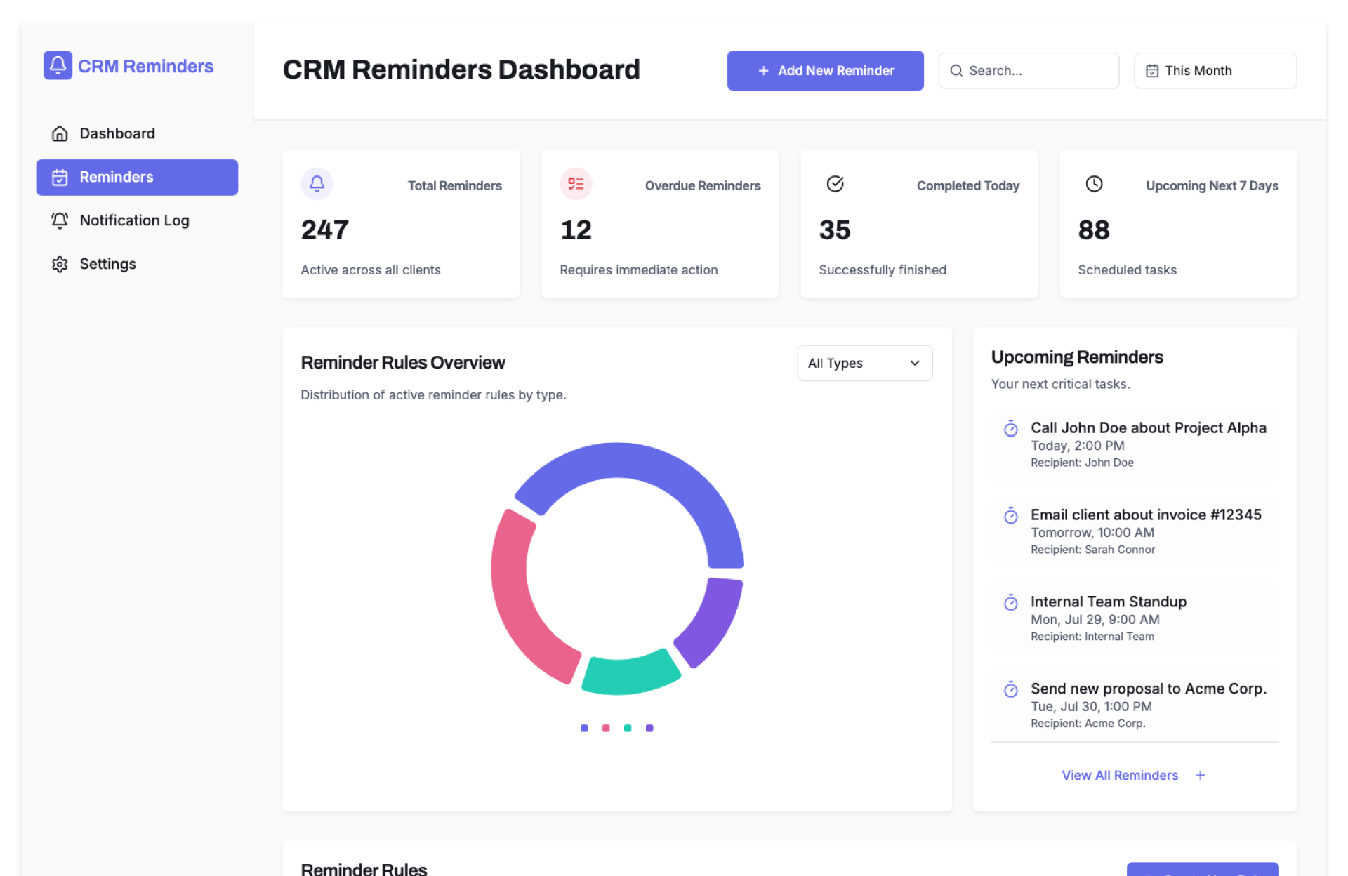Viewport: 1348px width, 876px height.
Task: Click the Total Reminders bell icon
Action: pyautogui.click(x=317, y=184)
